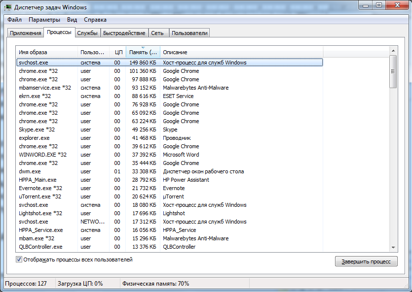The image size is (412, 292).
Task: Click scrollbar down arrow in process list
Action: click(x=393, y=247)
